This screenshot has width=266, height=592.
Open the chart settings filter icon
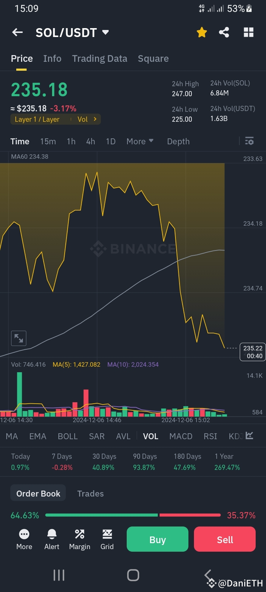249,141
